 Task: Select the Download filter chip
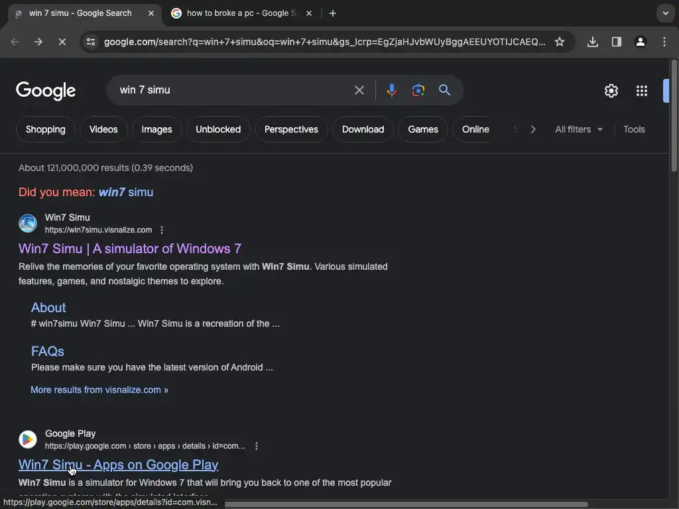click(363, 129)
